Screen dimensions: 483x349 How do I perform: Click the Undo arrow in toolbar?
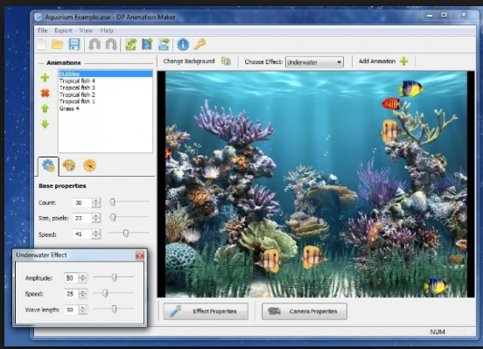(x=94, y=45)
